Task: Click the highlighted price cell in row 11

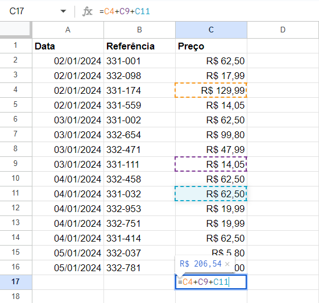Action: coord(211,194)
